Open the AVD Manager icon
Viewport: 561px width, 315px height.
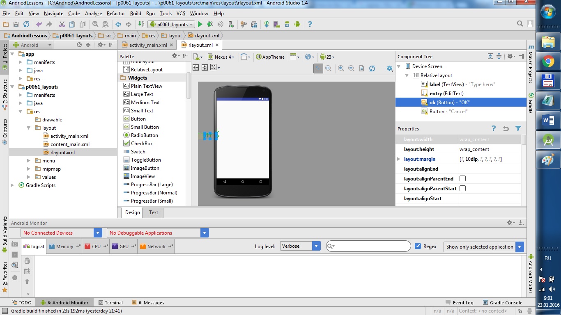tap(277, 25)
